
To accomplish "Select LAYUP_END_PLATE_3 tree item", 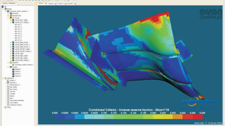I will tap(22, 47).
